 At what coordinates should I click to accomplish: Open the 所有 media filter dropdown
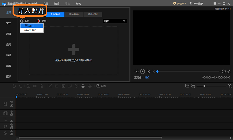[x=115, y=21]
